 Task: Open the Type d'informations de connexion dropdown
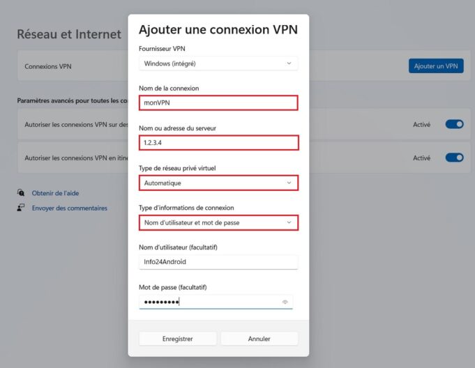[218, 223]
